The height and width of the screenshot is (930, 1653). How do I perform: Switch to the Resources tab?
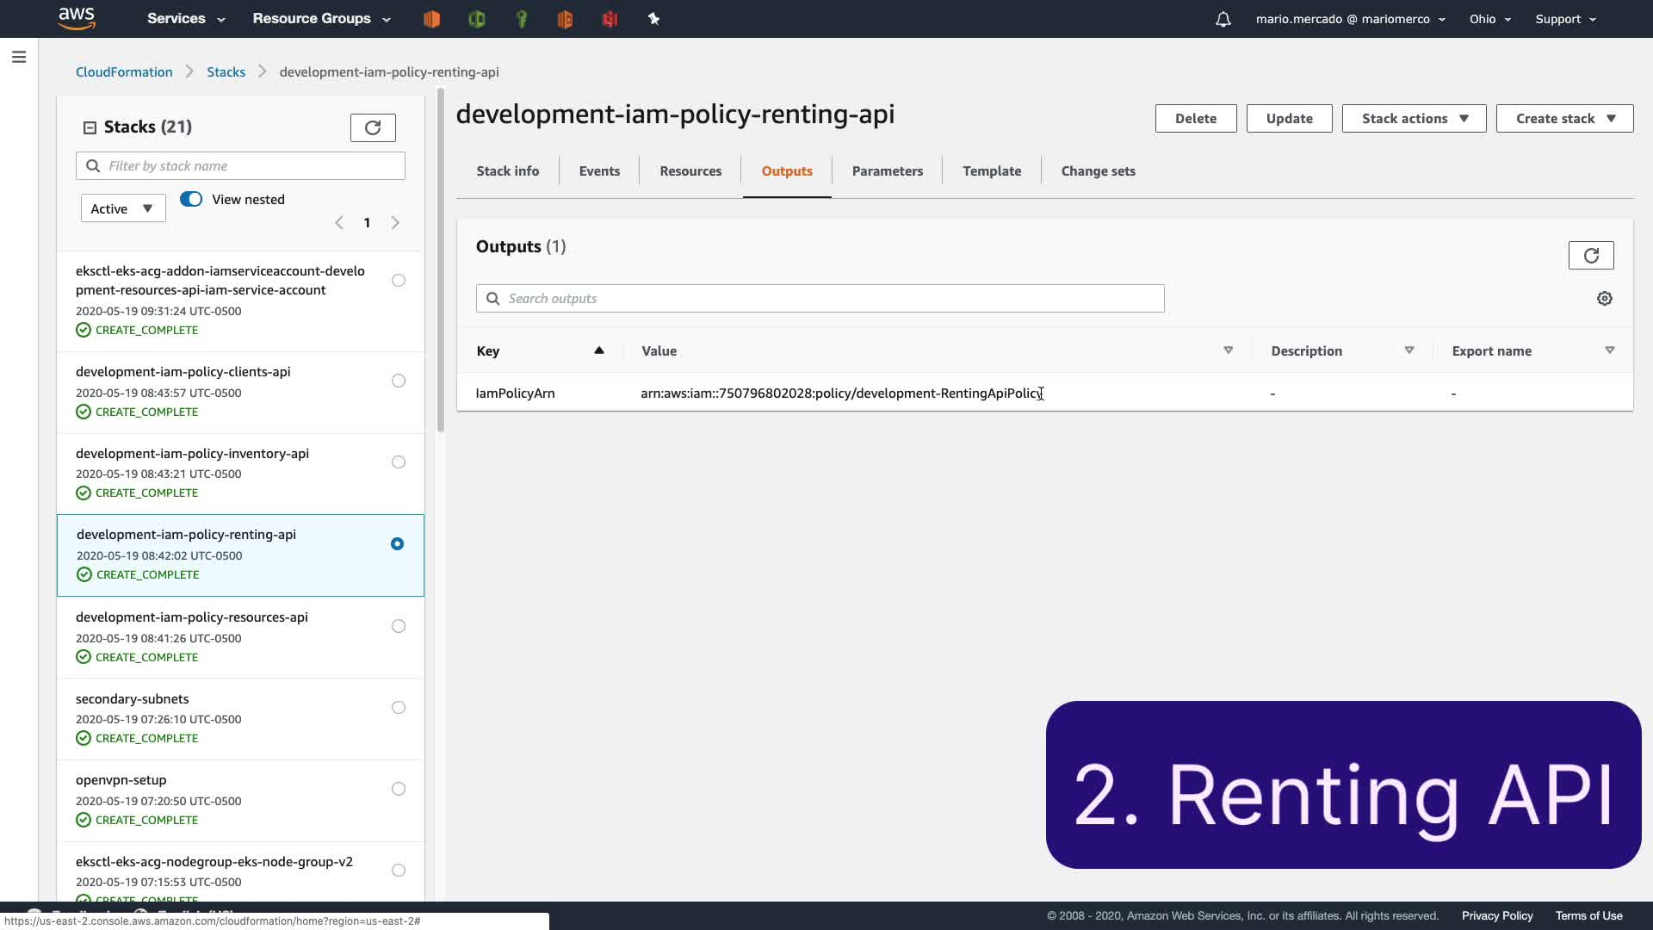point(690,171)
